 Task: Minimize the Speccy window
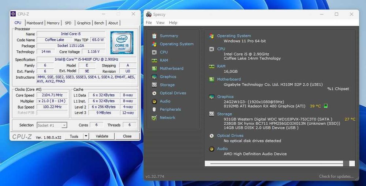click(322, 14)
